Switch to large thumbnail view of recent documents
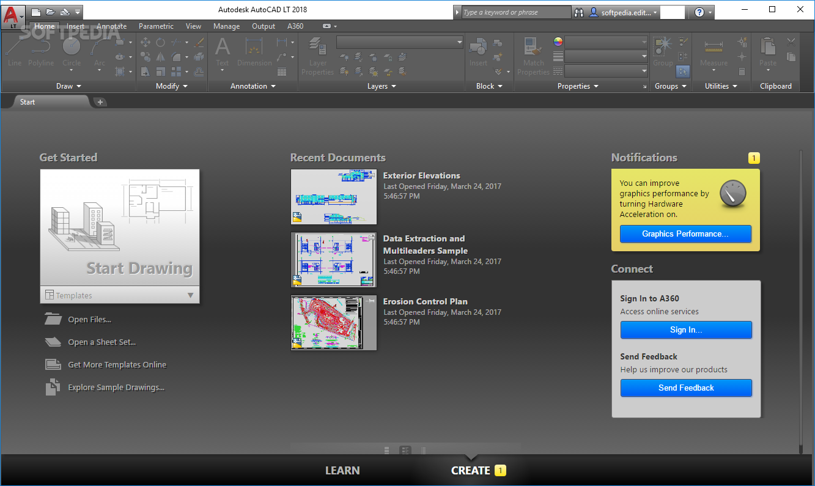The image size is (815, 486). click(387, 451)
